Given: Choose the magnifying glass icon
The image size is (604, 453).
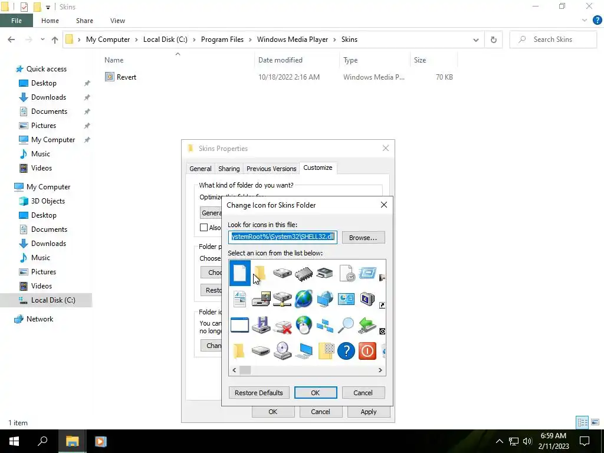Looking at the screenshot, I should 346,325.
